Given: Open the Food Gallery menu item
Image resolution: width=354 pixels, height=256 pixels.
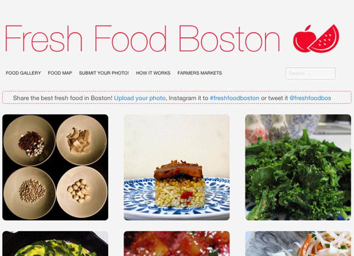Looking at the screenshot, I should tap(23, 73).
